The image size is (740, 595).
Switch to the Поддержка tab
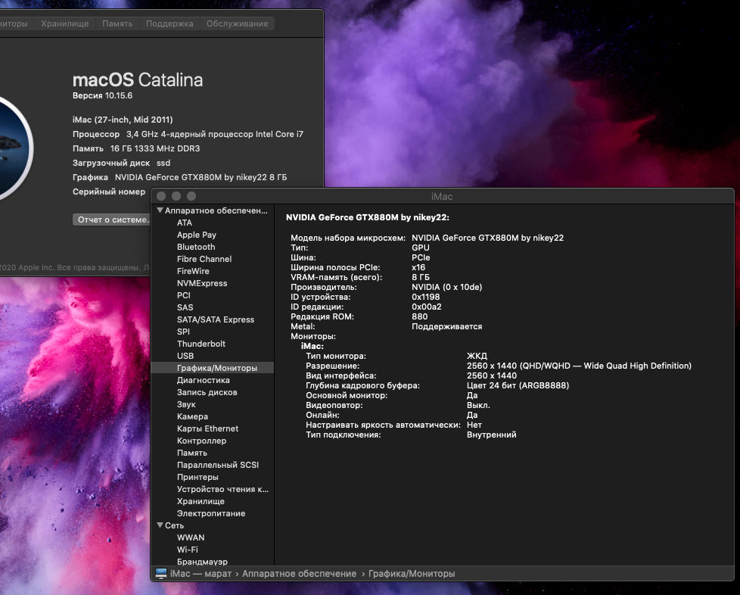[169, 23]
